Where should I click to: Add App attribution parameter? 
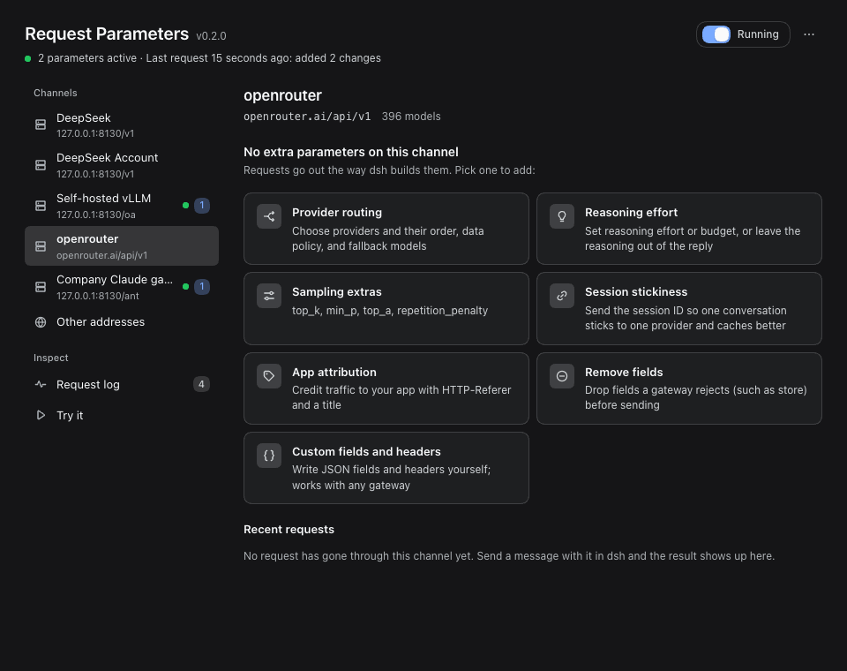point(386,388)
